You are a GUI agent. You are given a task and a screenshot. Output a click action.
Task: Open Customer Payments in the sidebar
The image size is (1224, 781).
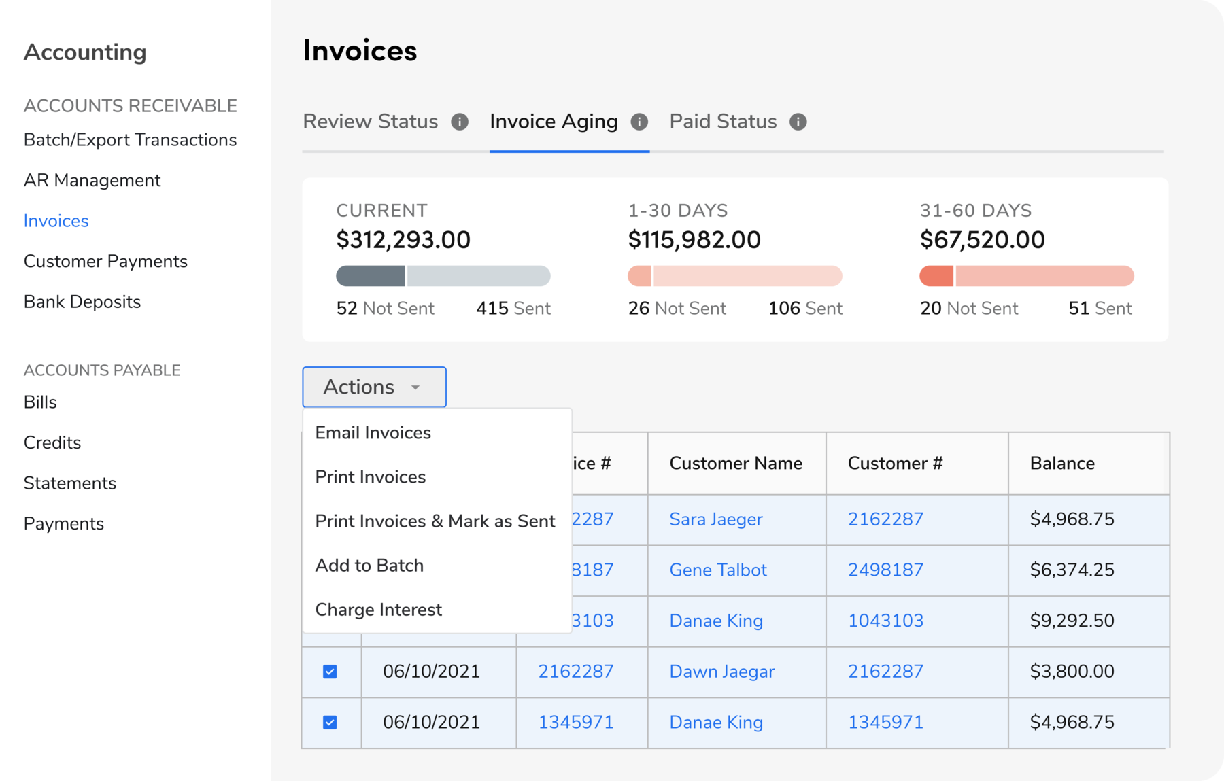105,261
